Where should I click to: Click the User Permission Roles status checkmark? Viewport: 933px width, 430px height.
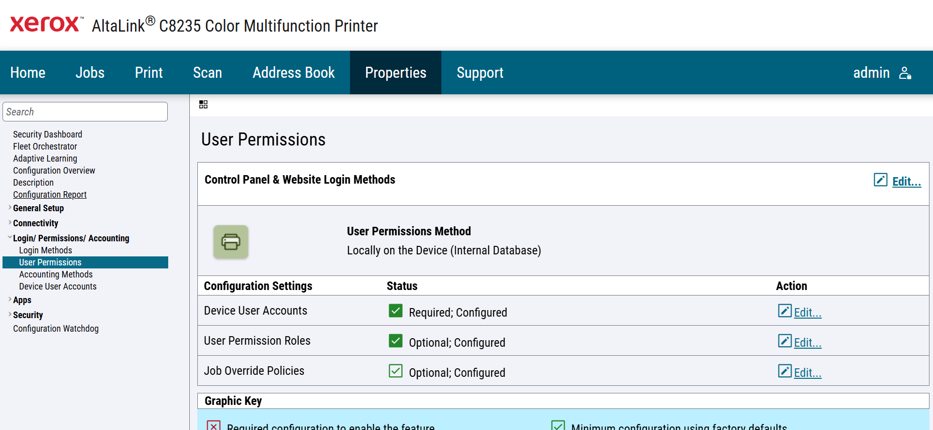point(396,341)
